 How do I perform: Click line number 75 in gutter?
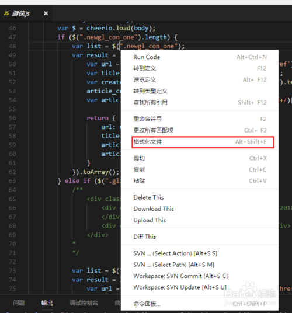pos(12,288)
